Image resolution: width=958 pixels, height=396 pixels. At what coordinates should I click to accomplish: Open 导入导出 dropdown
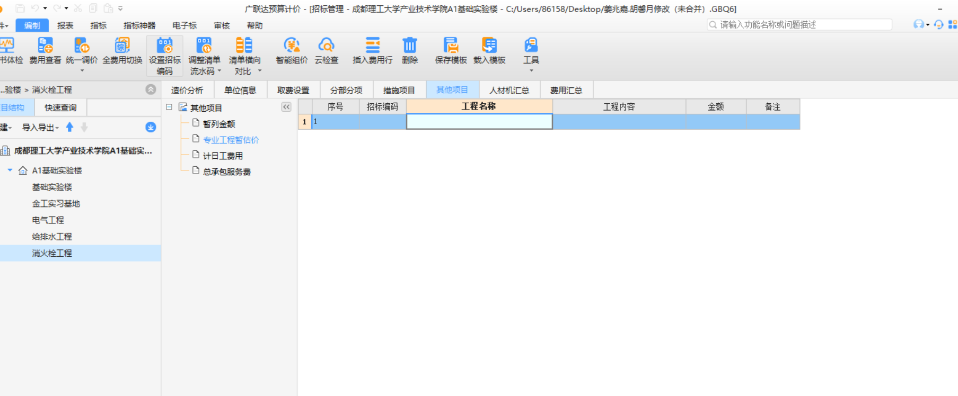40,128
